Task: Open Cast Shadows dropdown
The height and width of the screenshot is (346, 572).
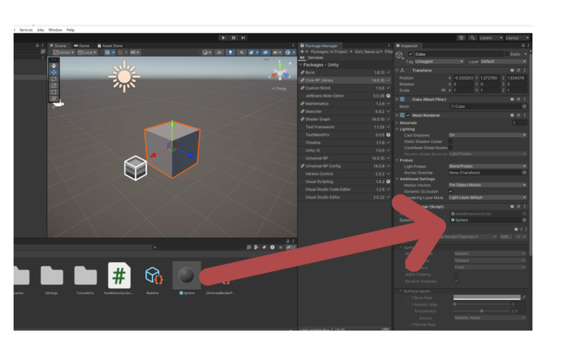Action: (x=488, y=135)
